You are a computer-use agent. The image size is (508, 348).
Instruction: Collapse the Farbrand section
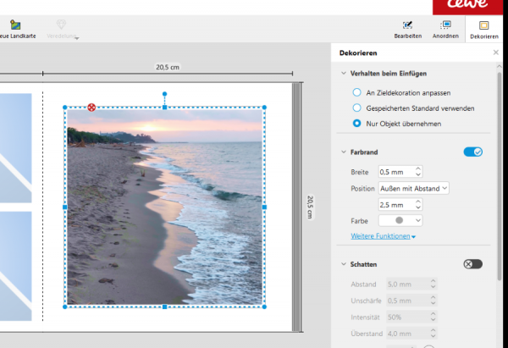(x=342, y=152)
